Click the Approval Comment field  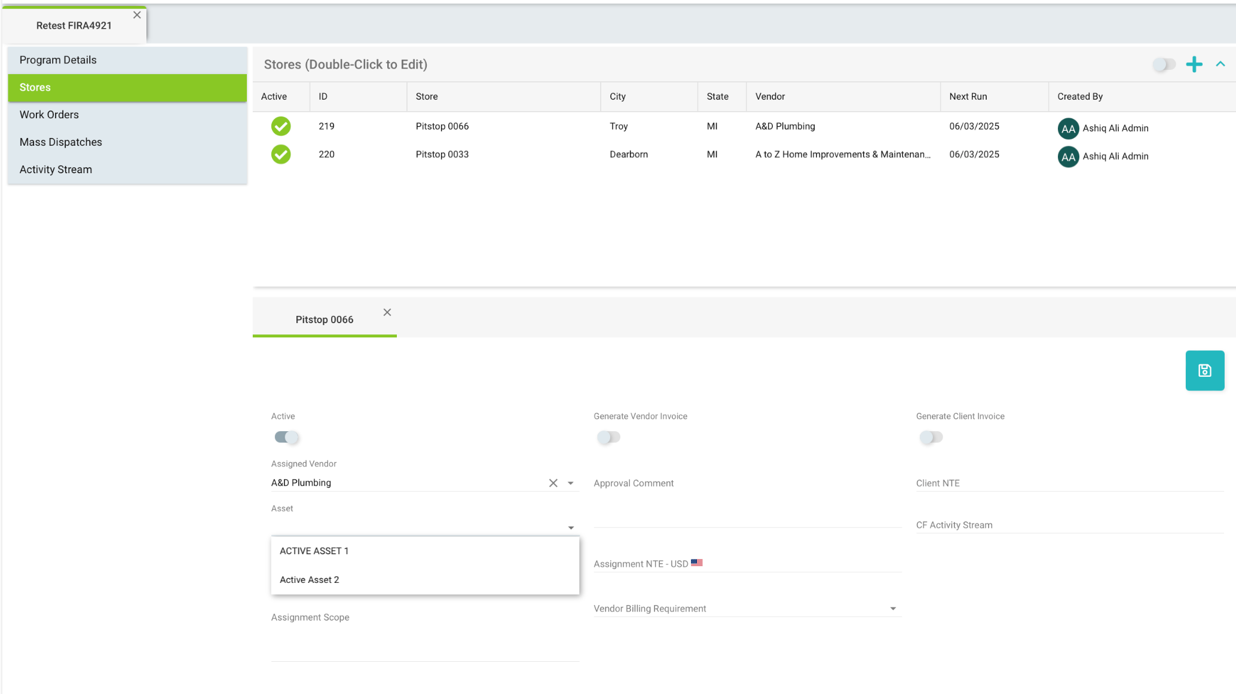(747, 502)
